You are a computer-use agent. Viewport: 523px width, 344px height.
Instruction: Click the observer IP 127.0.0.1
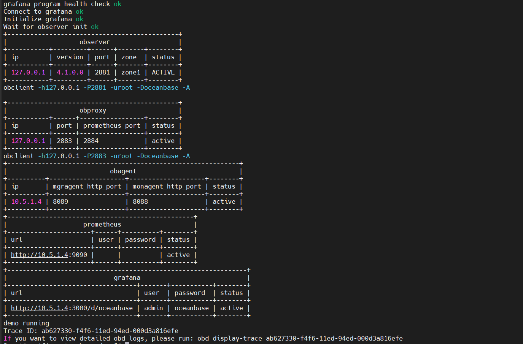pos(28,73)
